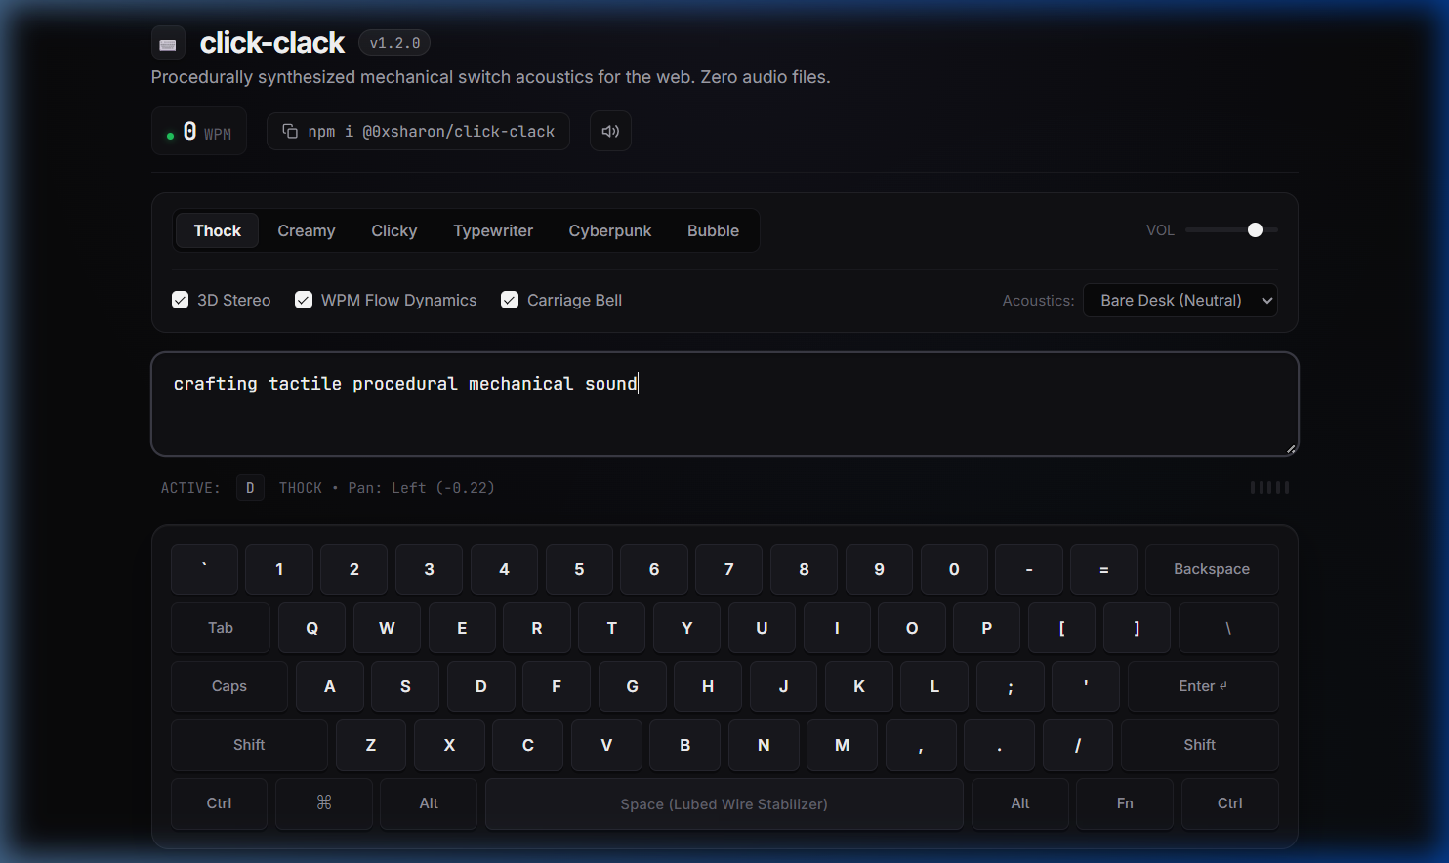The height and width of the screenshot is (863, 1449).
Task: Click the Tab key
Action: click(x=221, y=628)
